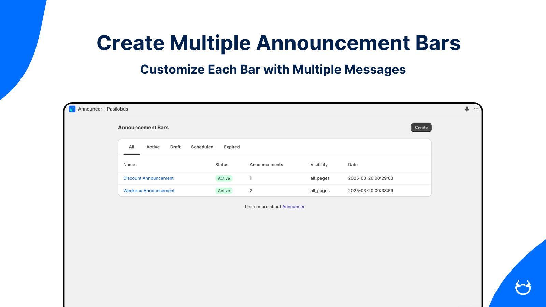The height and width of the screenshot is (307, 546).
Task: Switch to the Active tab
Action: click(x=153, y=147)
